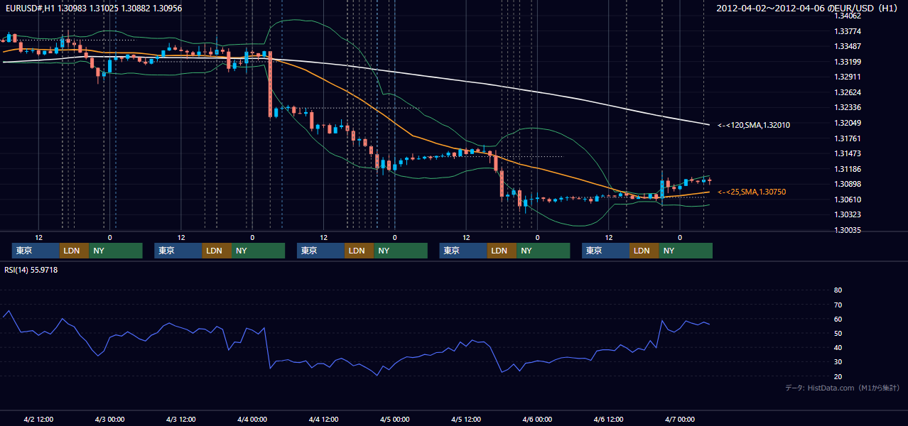This screenshot has width=908, height=426.
Task: Click price axis label 1.31186
Action: (x=848, y=169)
